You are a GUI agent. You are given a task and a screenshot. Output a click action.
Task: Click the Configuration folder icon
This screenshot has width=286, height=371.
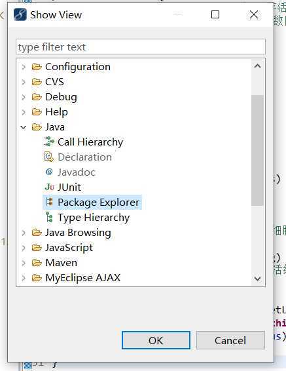[x=37, y=67]
